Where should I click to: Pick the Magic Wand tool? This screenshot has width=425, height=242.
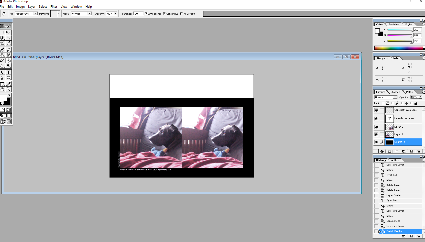click(x=8, y=38)
